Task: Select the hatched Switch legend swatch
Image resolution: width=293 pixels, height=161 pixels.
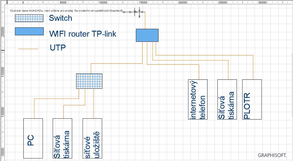Action: 29,18
